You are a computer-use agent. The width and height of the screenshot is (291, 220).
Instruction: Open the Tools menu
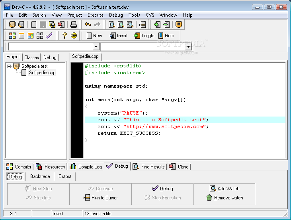coord(134,15)
